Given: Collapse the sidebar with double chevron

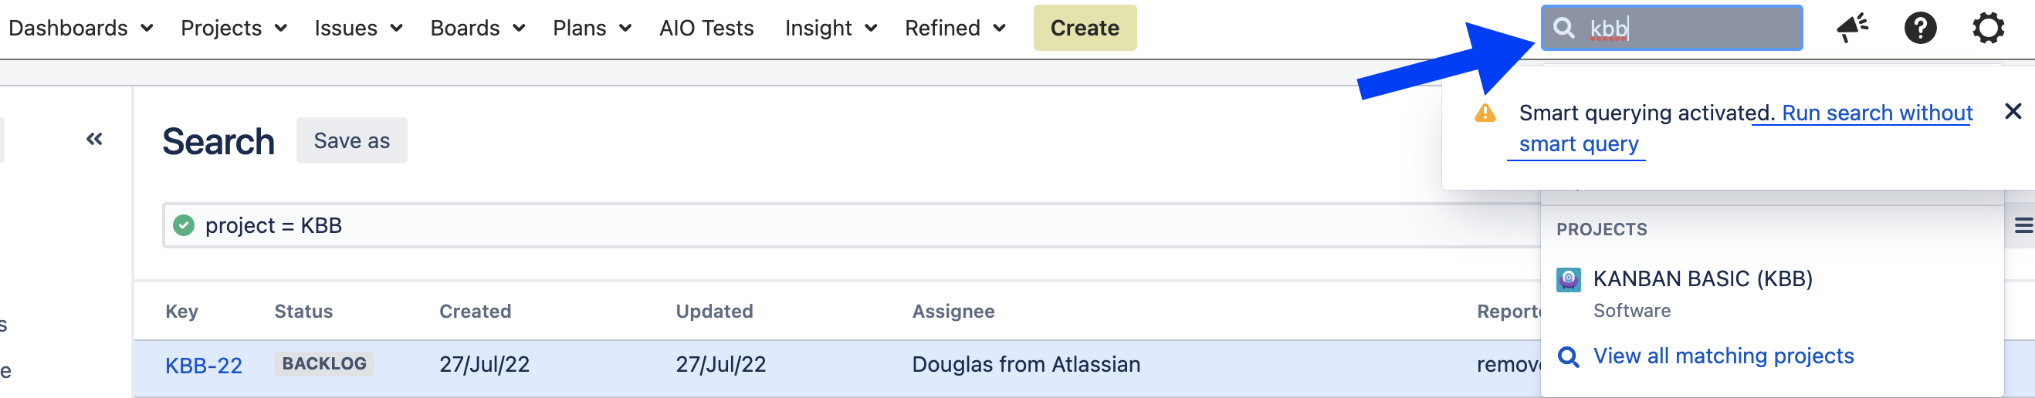Looking at the screenshot, I should [x=94, y=140].
